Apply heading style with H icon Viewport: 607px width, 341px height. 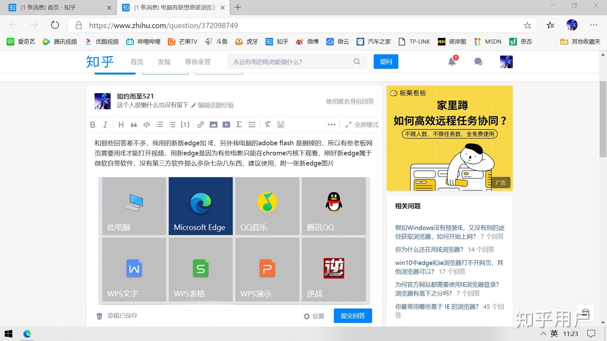(121, 125)
